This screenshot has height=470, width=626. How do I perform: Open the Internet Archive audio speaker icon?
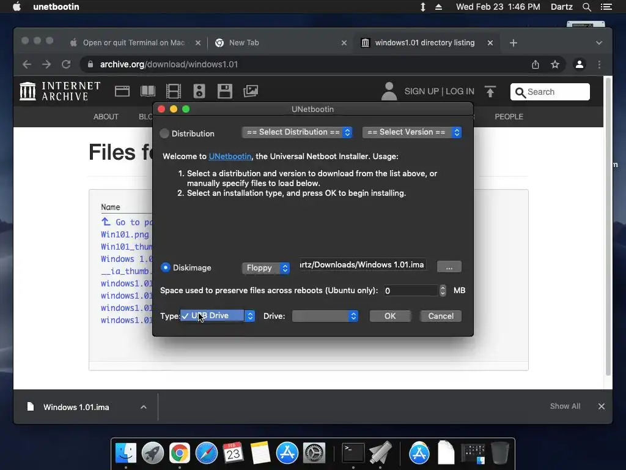(199, 91)
